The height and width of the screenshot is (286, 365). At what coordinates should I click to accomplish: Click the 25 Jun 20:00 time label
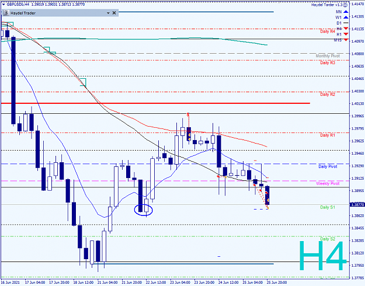277,282
